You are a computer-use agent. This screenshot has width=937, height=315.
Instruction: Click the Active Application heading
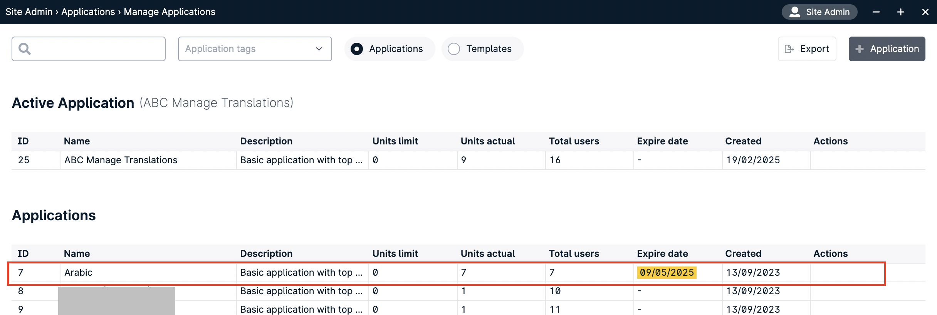73,103
